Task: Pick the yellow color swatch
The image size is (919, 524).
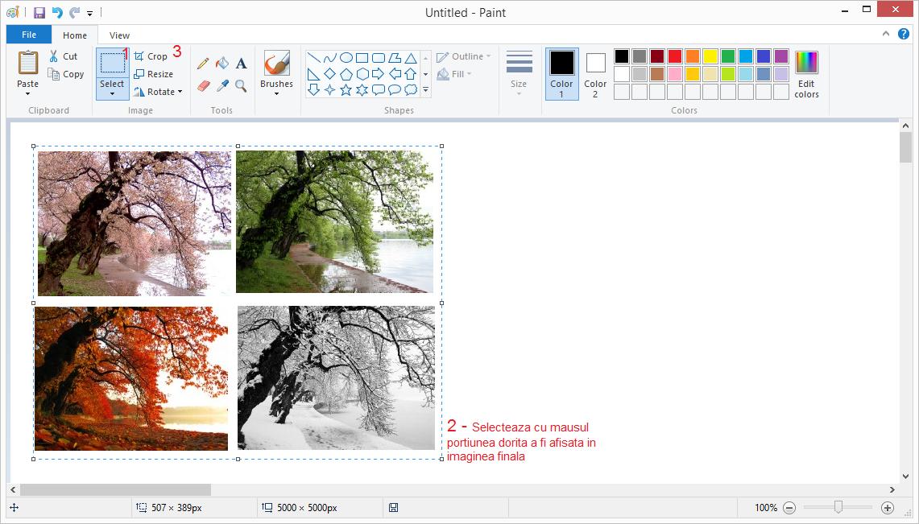Action: pos(710,56)
